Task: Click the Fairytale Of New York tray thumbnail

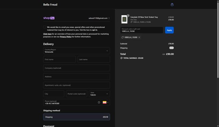Action: tap(124, 19)
